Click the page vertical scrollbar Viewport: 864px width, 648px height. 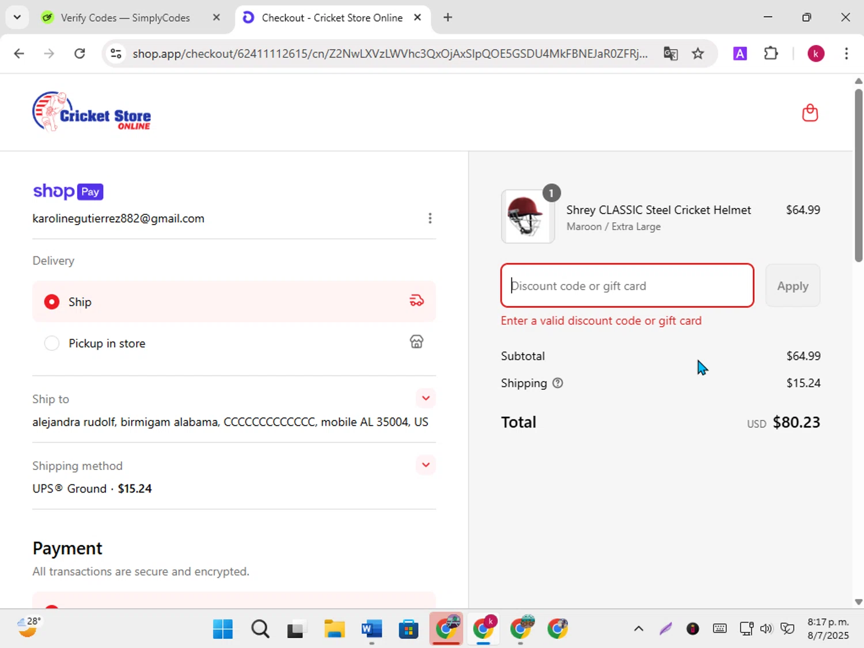click(858, 176)
